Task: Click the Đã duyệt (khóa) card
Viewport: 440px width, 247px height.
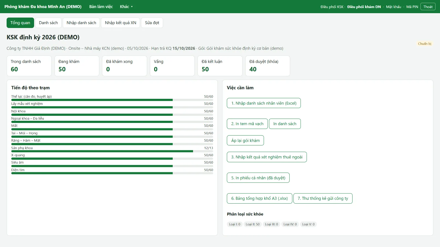Action: click(x=268, y=66)
